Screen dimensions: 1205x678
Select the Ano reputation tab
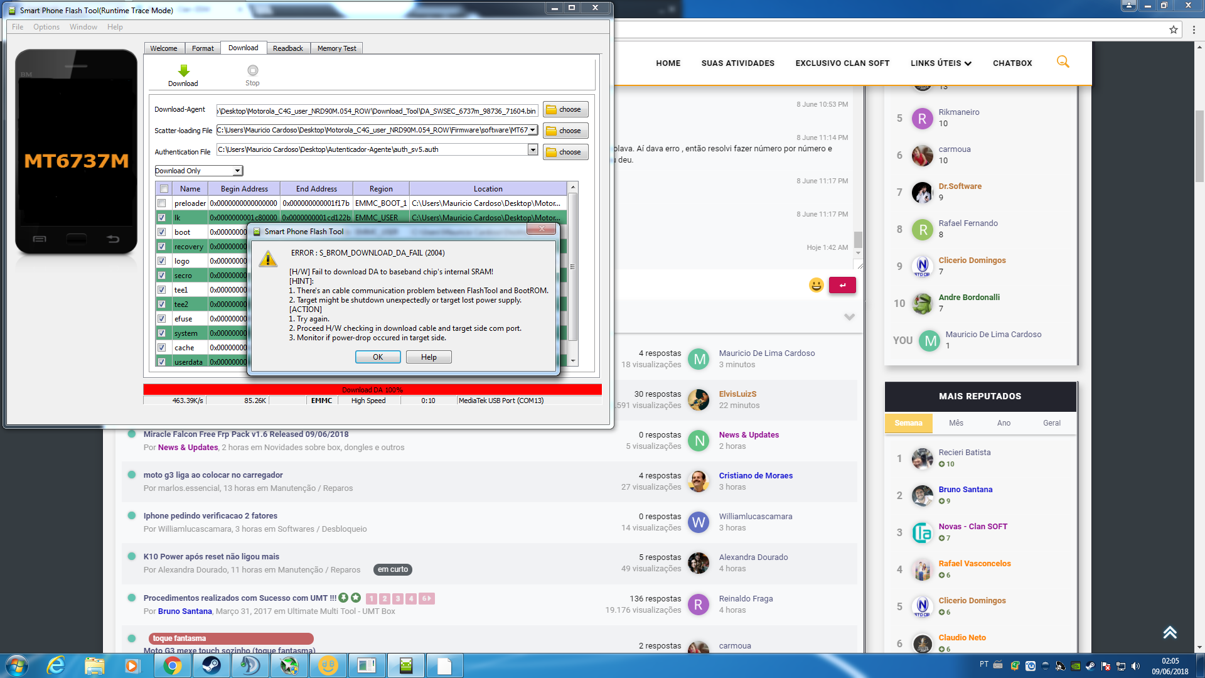click(1004, 423)
